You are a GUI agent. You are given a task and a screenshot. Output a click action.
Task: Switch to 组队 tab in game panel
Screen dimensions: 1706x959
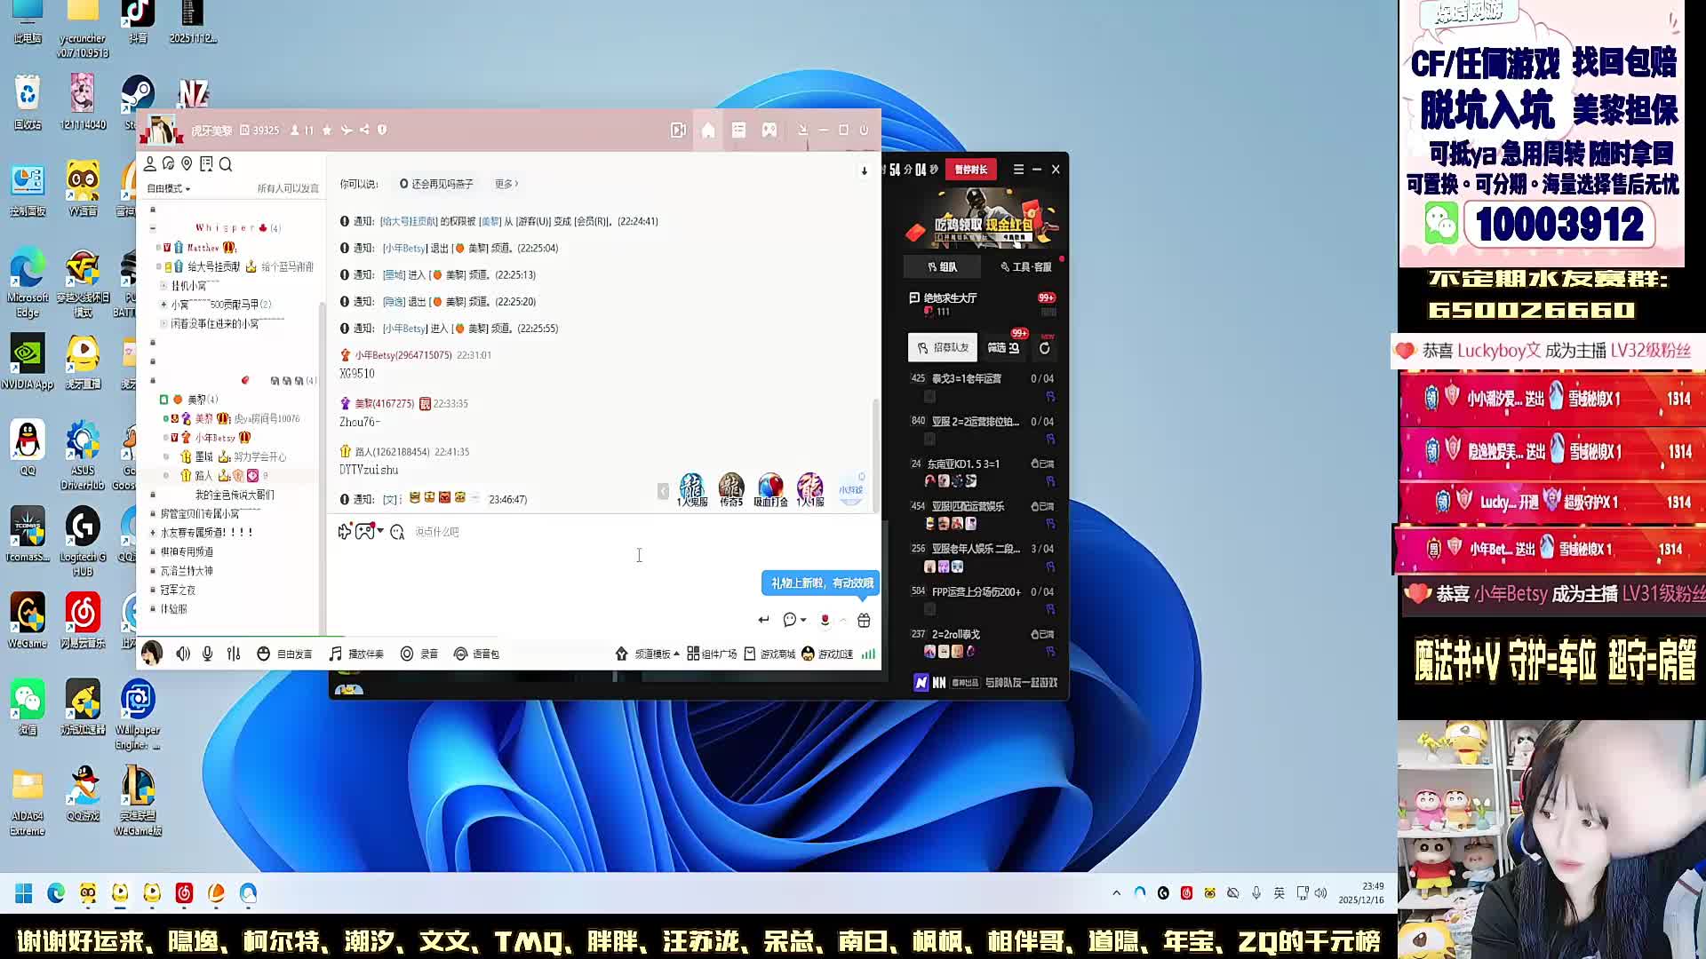click(x=942, y=266)
